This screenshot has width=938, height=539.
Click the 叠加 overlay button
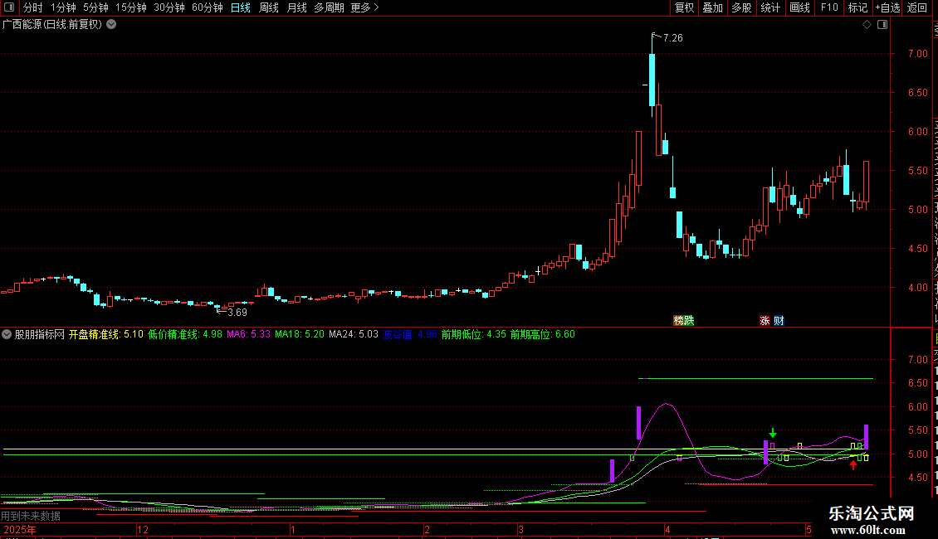[713, 7]
